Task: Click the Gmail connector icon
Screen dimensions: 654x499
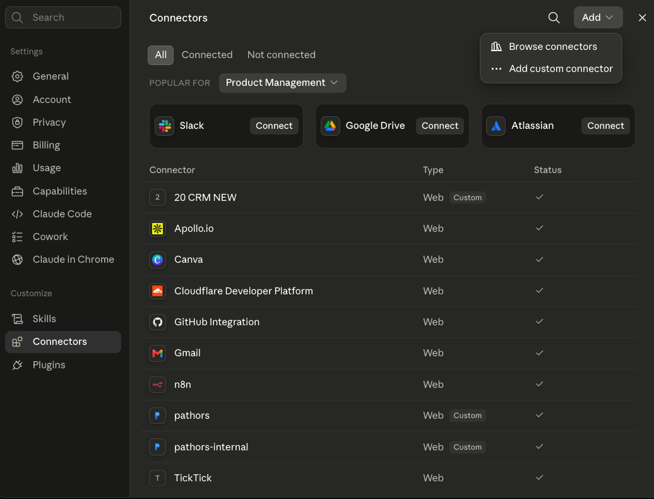Action: point(157,353)
